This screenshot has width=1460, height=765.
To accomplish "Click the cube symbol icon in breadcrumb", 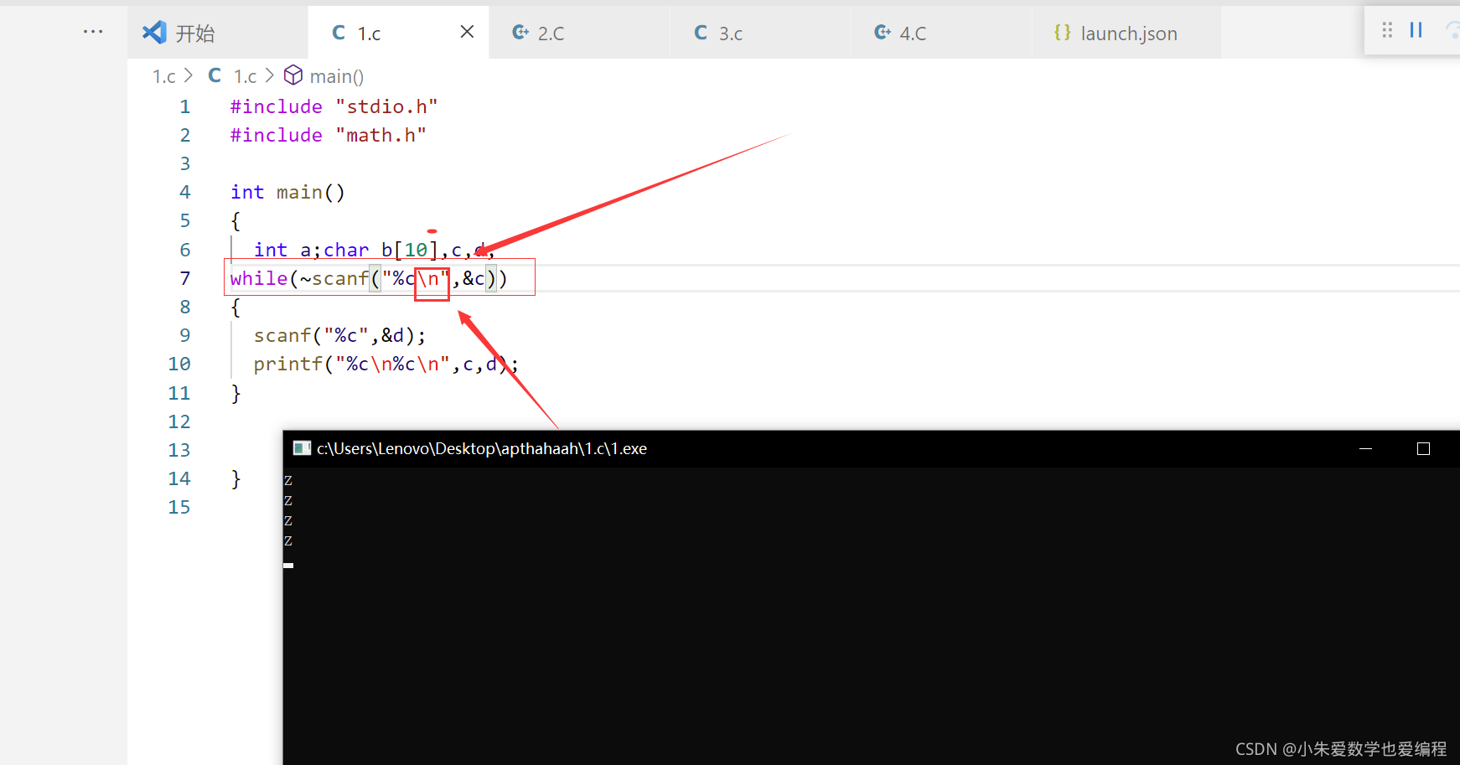I will click(293, 75).
